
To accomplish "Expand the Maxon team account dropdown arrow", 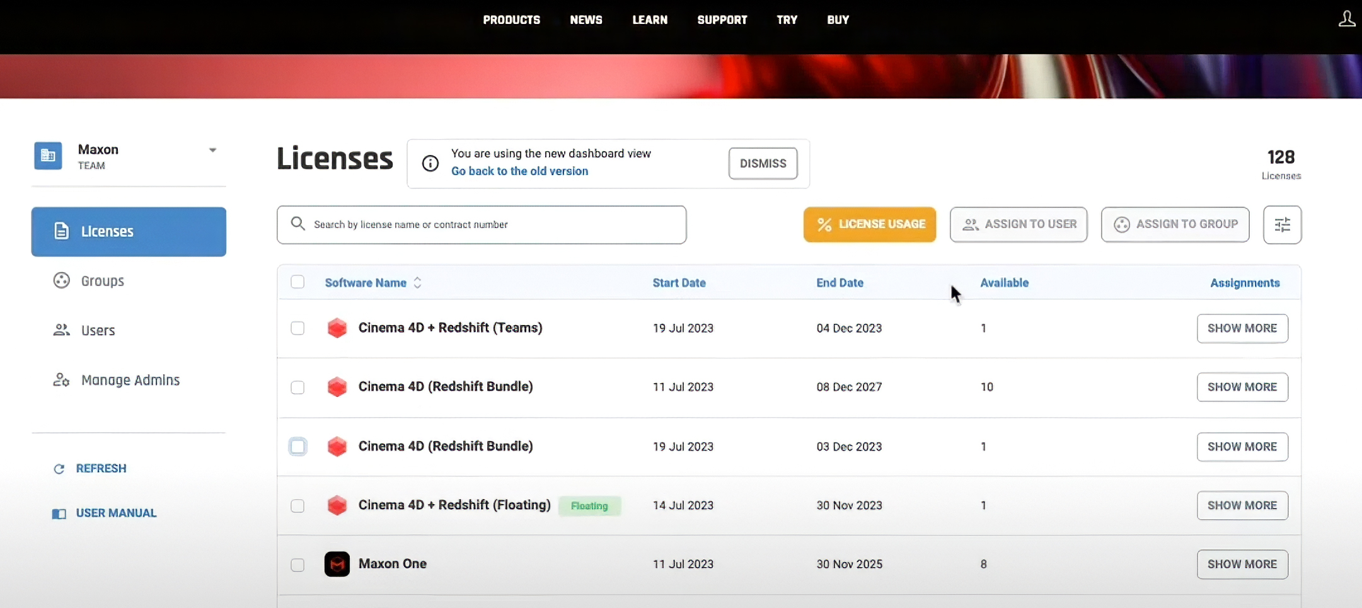I will pyautogui.click(x=213, y=150).
